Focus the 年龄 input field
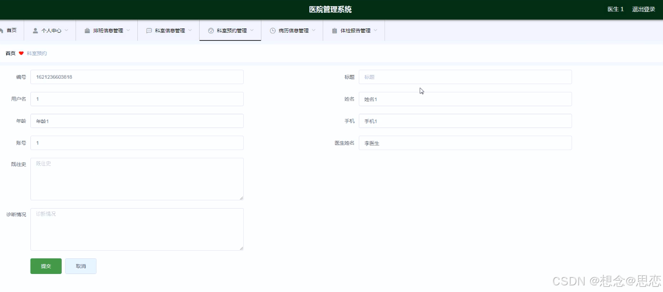This screenshot has height=292, width=663. [137, 121]
